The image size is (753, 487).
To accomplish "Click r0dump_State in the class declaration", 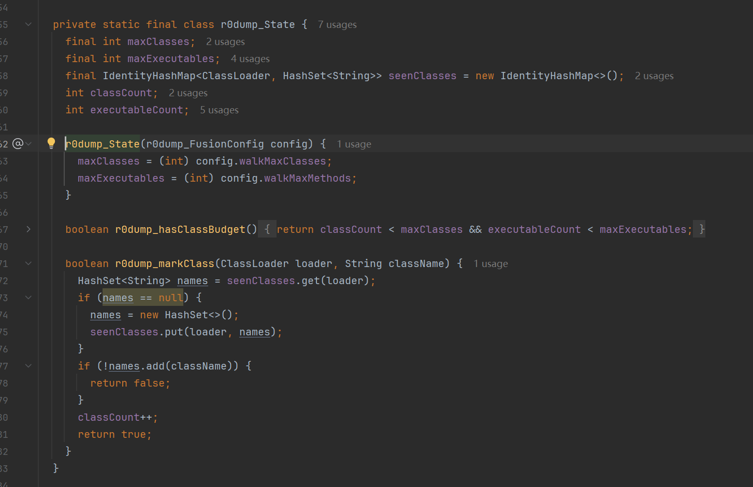I will tap(258, 24).
